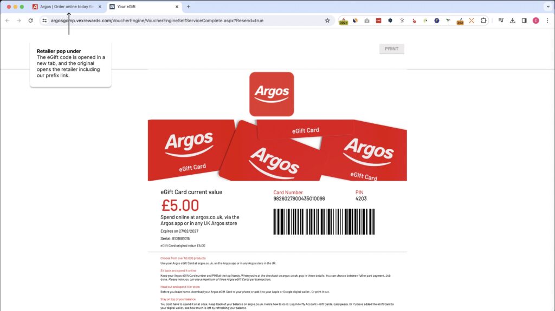Viewport: 555px width, 311px height.
Task: Select the Your eGift tab
Action: [144, 6]
